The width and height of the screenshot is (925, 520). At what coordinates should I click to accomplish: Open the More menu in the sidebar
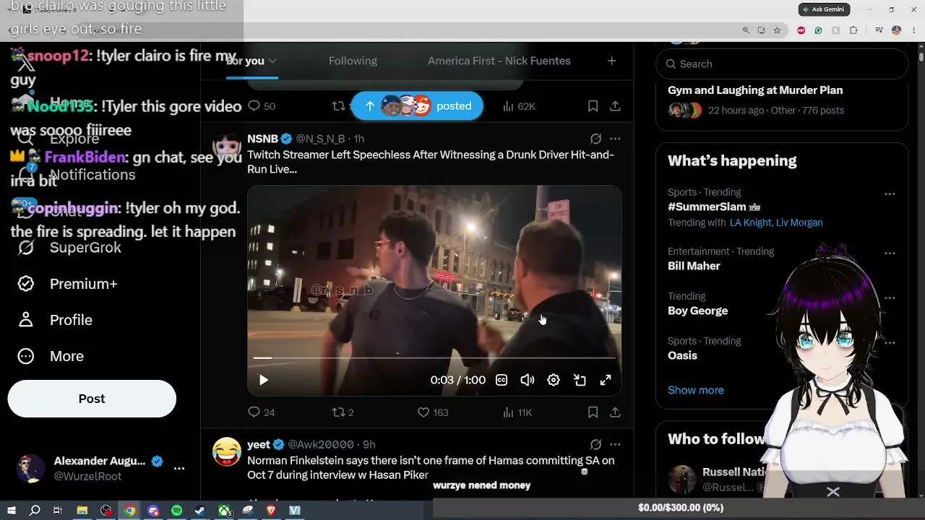(x=51, y=356)
